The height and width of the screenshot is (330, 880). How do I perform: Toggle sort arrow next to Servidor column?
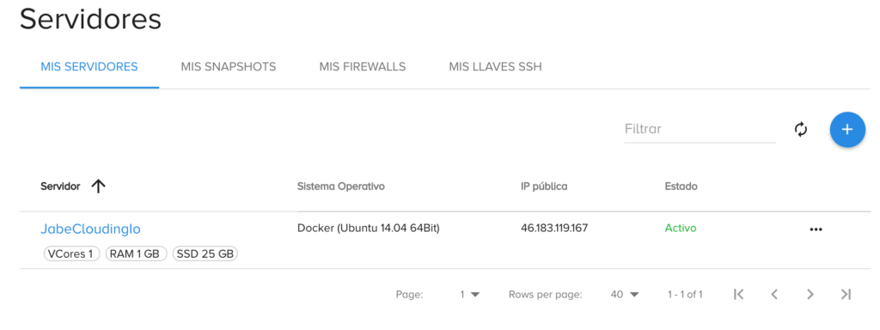coord(98,186)
